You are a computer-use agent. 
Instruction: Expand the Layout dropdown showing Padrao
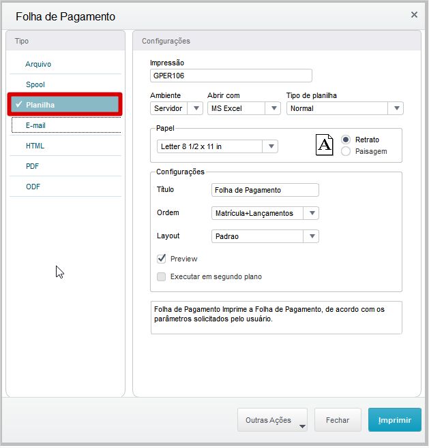(265, 236)
